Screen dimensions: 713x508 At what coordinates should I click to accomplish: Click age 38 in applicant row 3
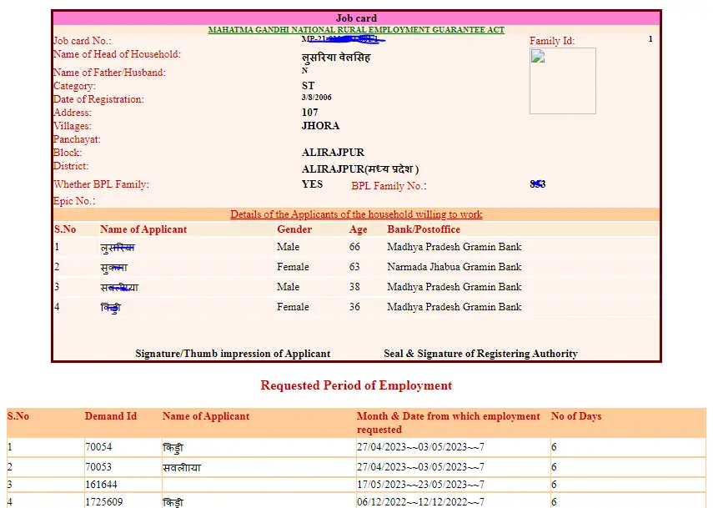tap(354, 286)
